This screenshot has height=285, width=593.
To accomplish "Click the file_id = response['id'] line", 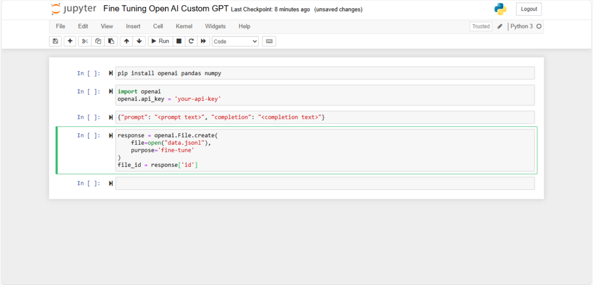I will pyautogui.click(x=158, y=165).
